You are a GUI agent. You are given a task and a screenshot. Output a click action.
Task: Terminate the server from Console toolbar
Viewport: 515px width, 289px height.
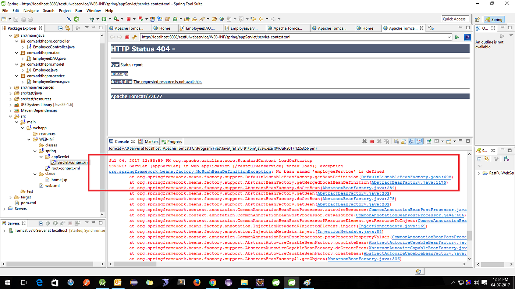click(372, 142)
